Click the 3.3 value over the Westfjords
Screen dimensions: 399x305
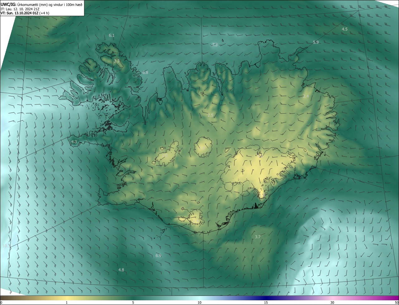click(117, 61)
